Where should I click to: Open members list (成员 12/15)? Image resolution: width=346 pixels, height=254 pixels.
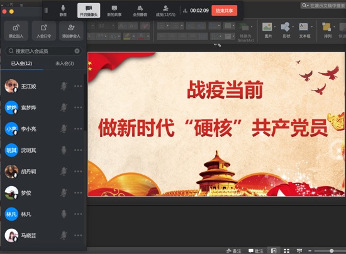pos(165,11)
